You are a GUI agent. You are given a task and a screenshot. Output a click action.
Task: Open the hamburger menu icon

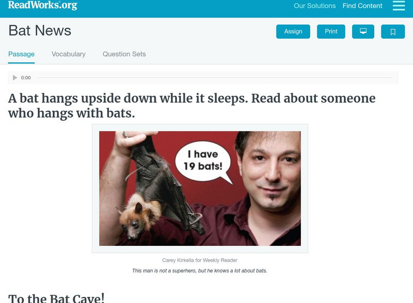tap(399, 6)
